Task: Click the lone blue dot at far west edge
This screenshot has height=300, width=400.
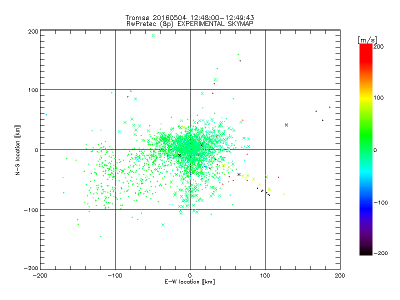Action: coord(46,115)
